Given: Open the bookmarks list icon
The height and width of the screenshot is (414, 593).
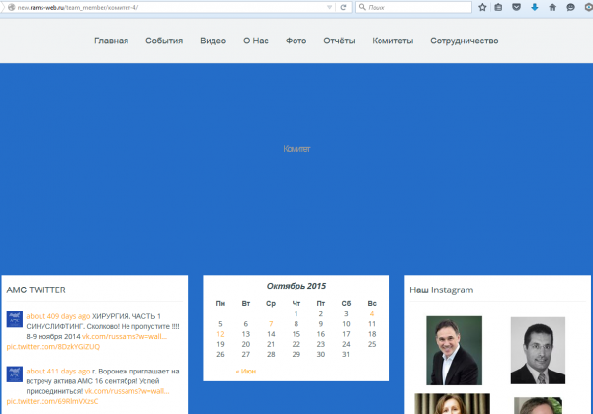Looking at the screenshot, I should tap(498, 7).
